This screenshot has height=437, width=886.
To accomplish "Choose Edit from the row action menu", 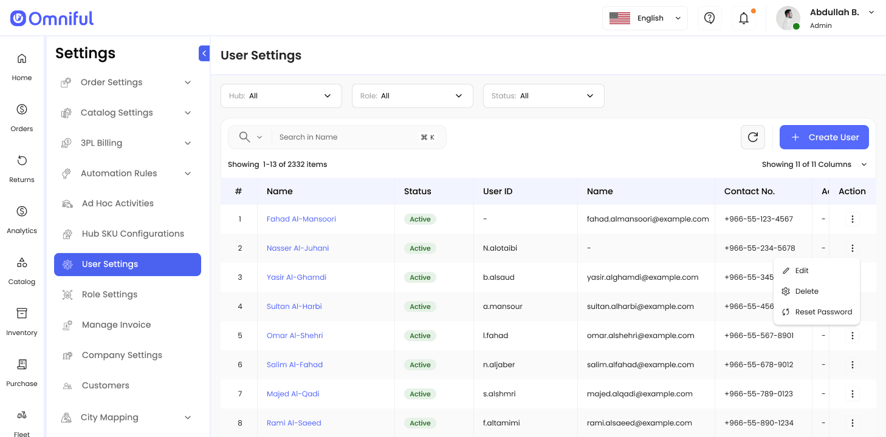I will click(802, 271).
